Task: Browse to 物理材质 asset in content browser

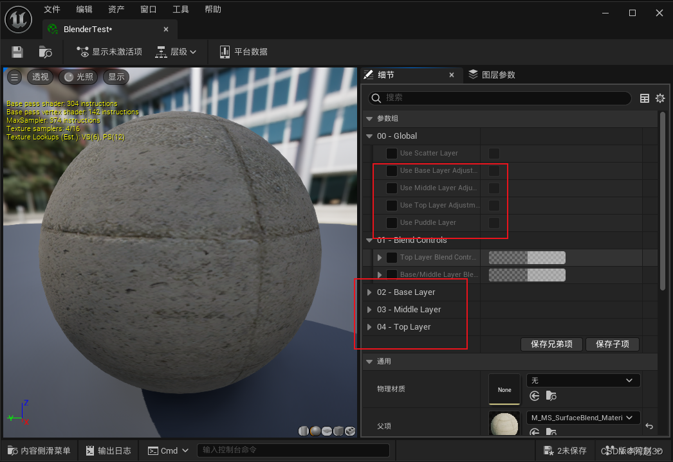Action: coord(551,396)
